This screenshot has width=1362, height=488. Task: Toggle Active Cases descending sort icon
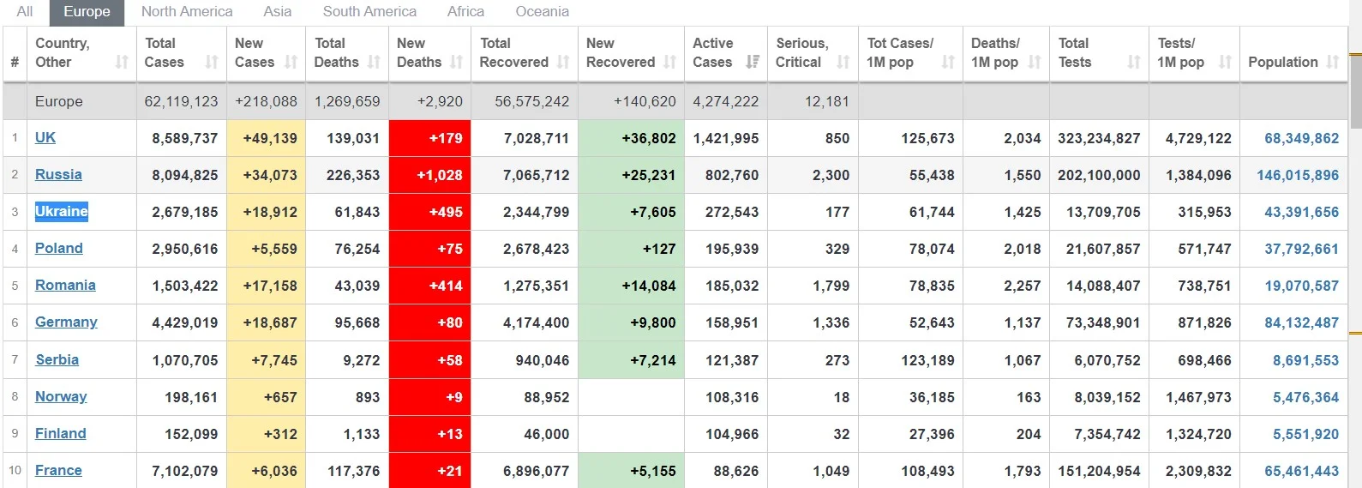(753, 62)
